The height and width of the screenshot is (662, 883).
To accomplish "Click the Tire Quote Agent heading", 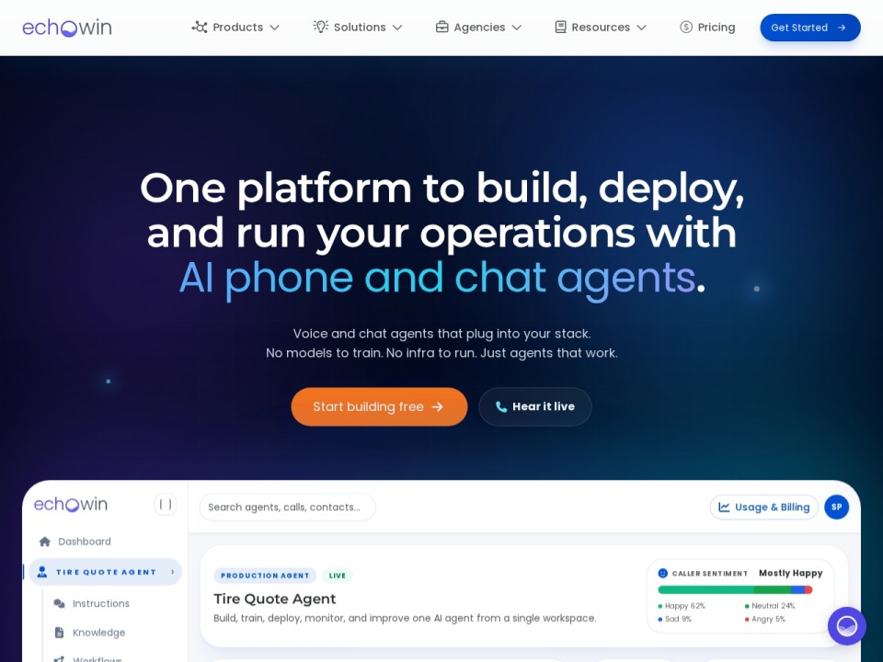I will pyautogui.click(x=275, y=599).
